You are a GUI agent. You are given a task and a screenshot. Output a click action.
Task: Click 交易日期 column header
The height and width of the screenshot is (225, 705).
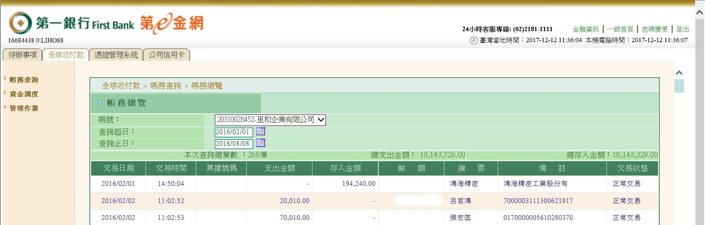[118, 168]
